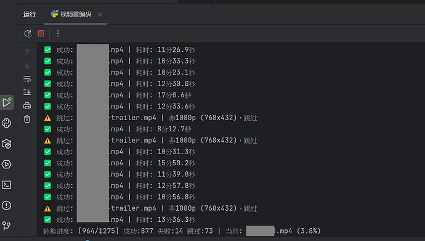Close the 视频重编码 tab
Screen dimensions: 425x241
[x=100, y=14]
